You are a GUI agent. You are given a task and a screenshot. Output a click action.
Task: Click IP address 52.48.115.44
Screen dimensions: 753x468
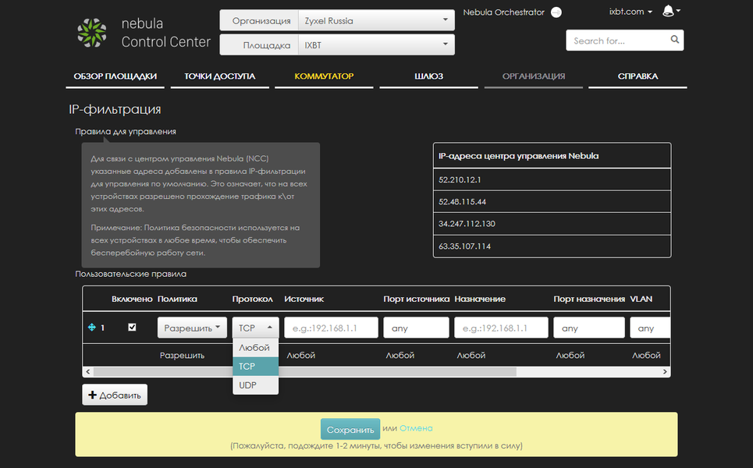click(462, 201)
